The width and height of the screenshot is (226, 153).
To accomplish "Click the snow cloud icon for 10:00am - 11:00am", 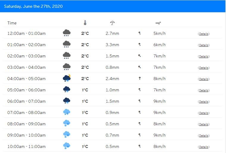I will [67, 146].
